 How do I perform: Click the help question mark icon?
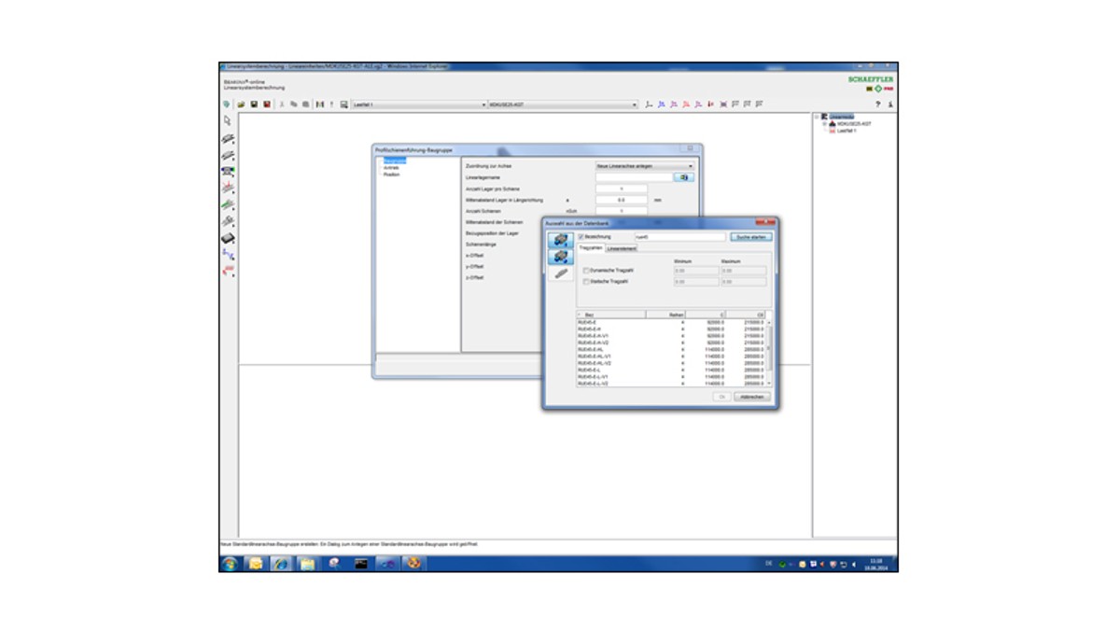pyautogui.click(x=877, y=105)
